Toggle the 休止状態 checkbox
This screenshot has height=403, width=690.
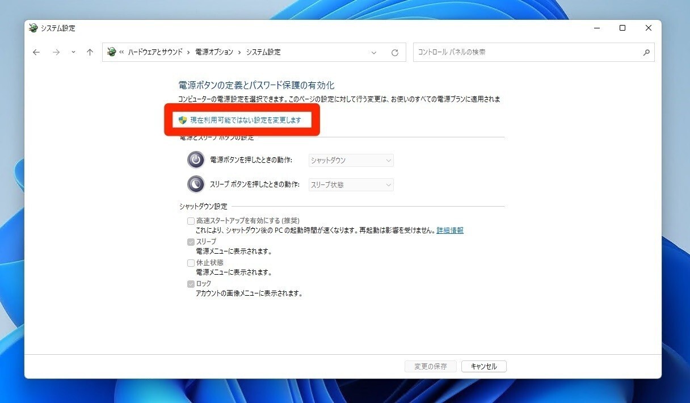pyautogui.click(x=191, y=263)
